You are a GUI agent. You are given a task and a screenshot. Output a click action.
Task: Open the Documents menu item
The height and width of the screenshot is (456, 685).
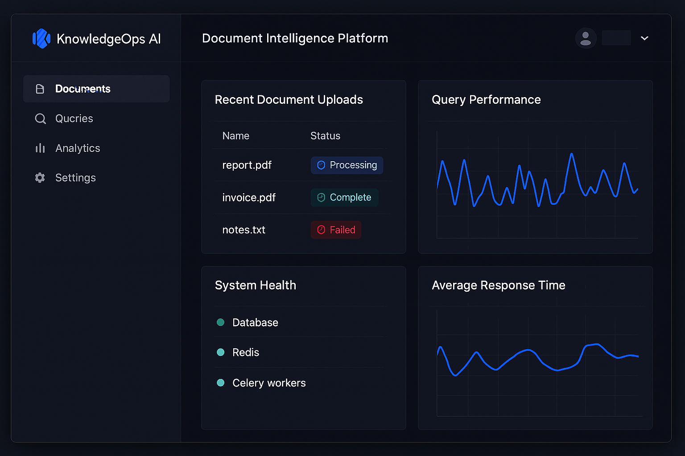[96, 89]
